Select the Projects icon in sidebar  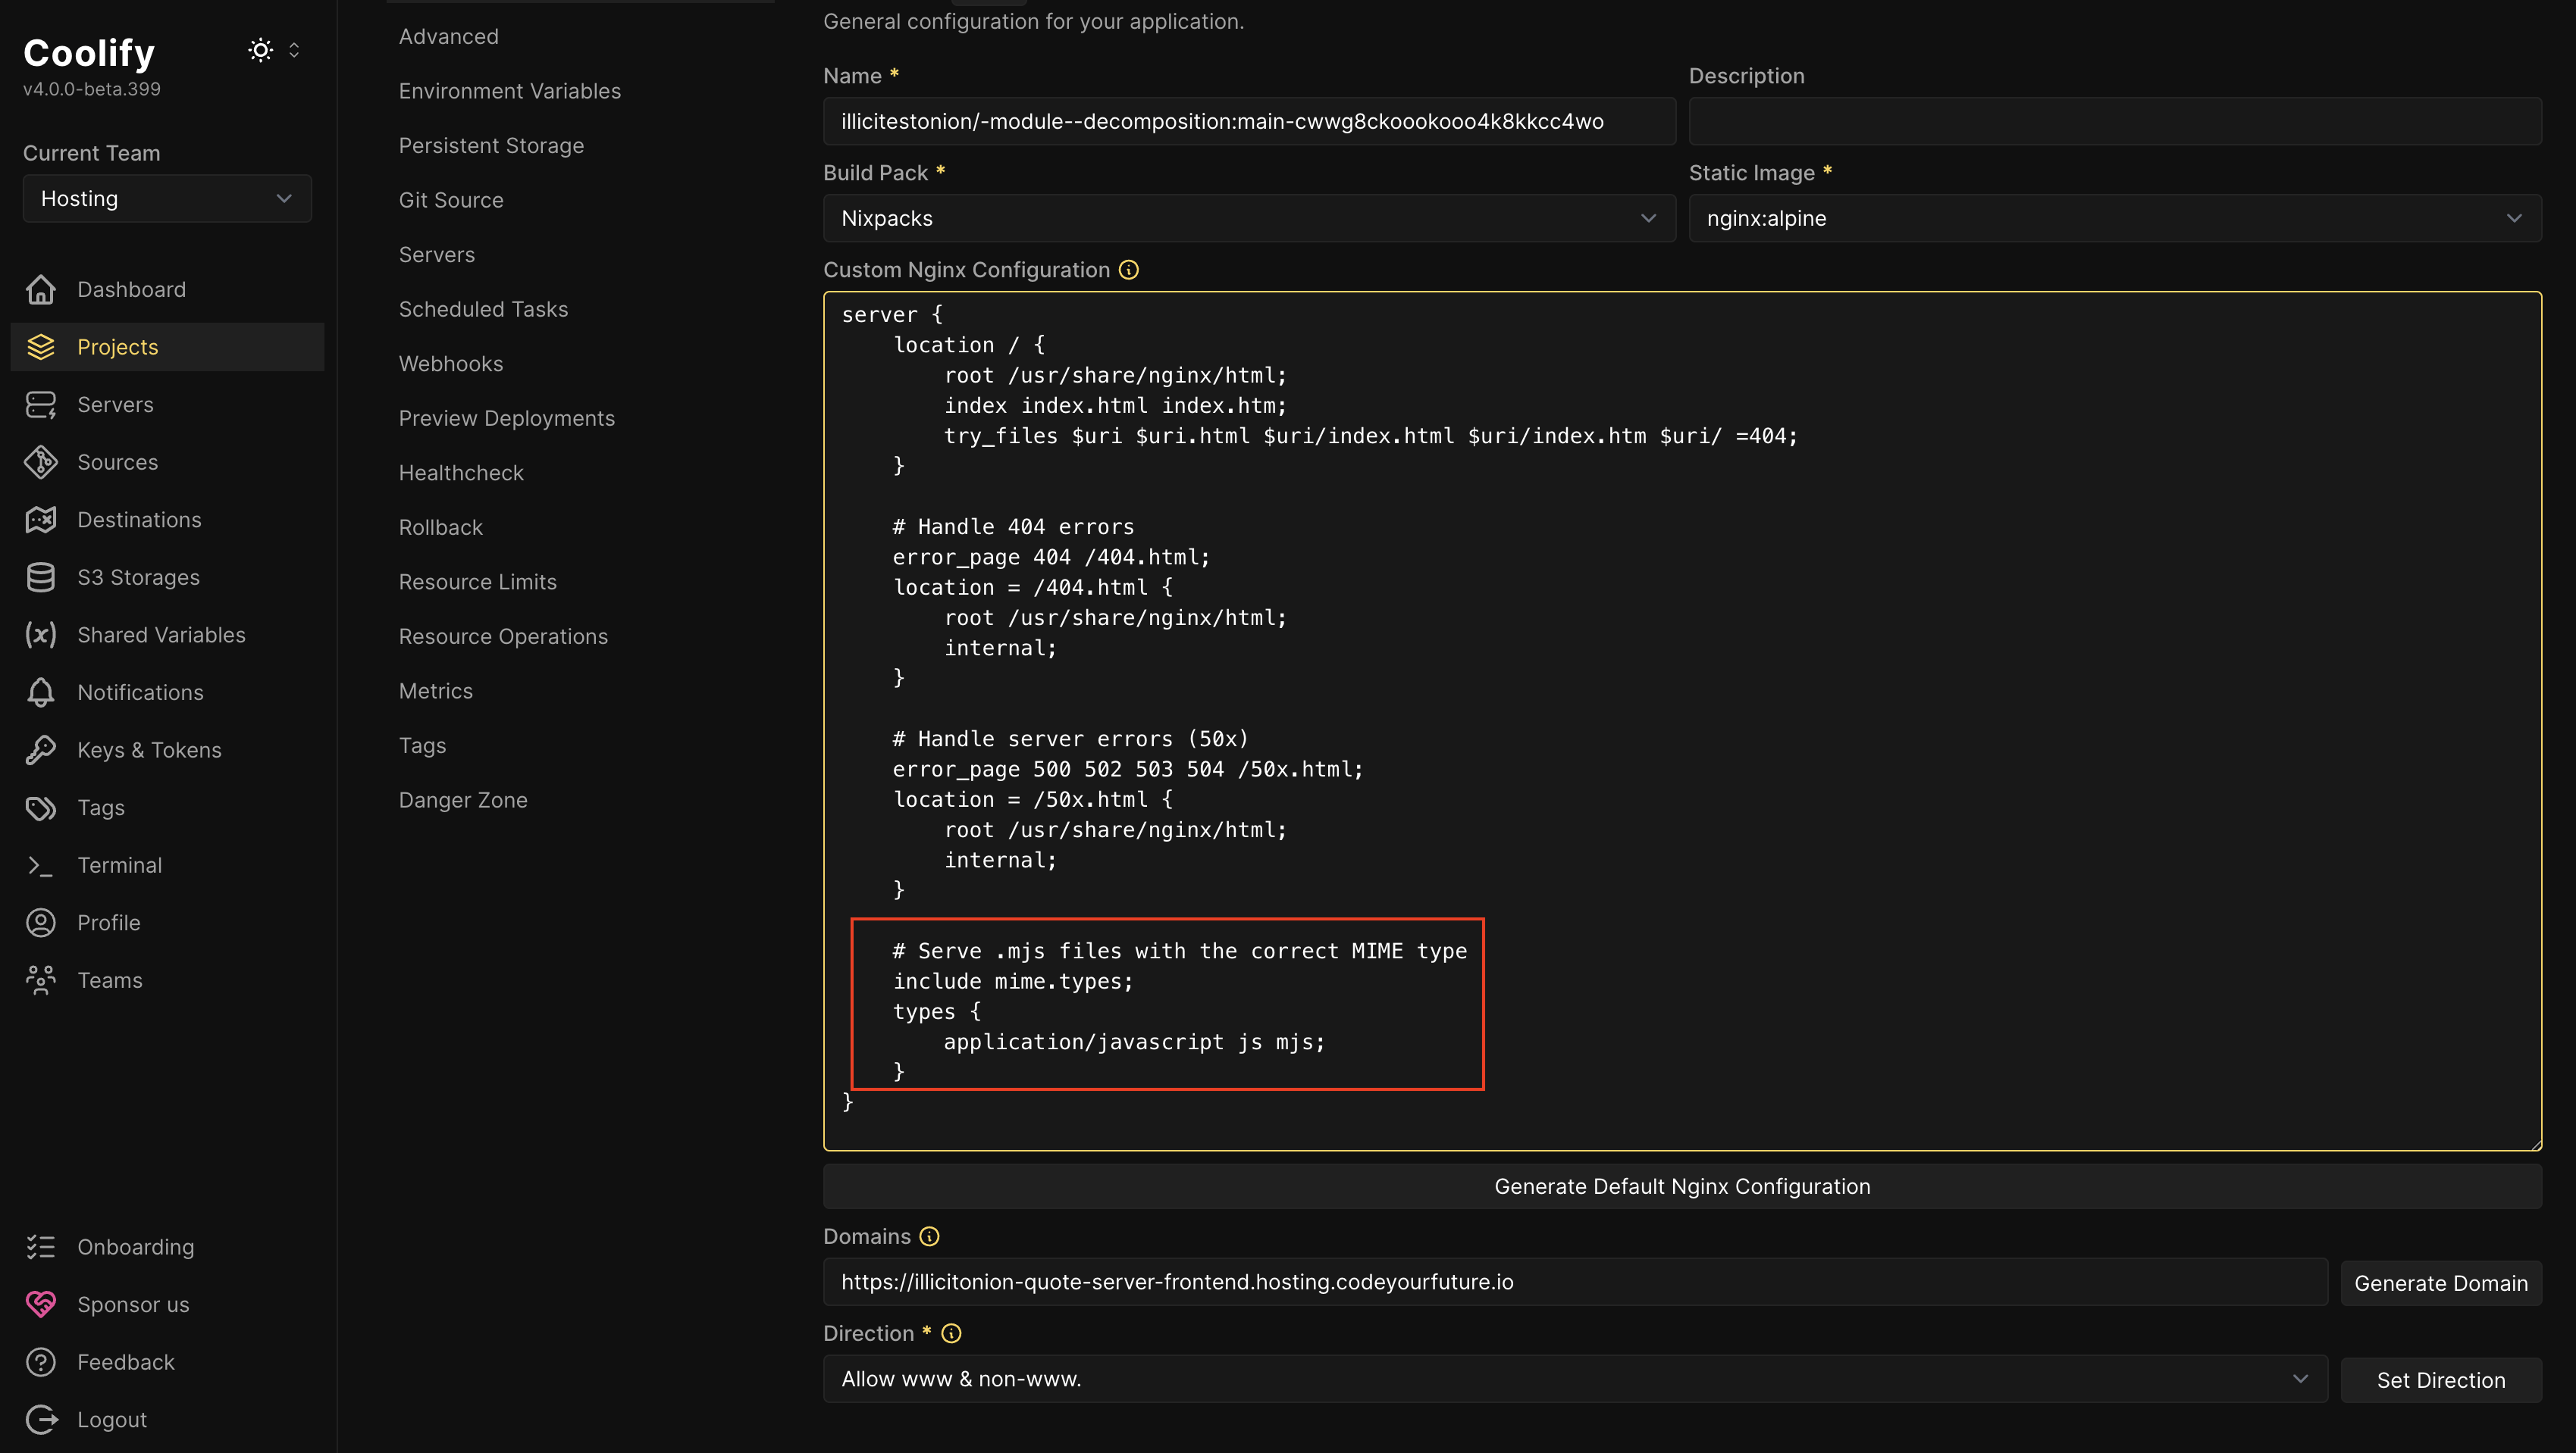coord(41,347)
